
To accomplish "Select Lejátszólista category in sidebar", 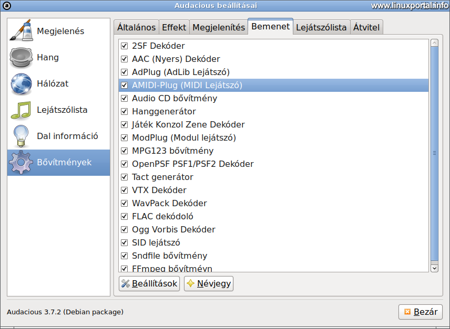I will [62, 110].
